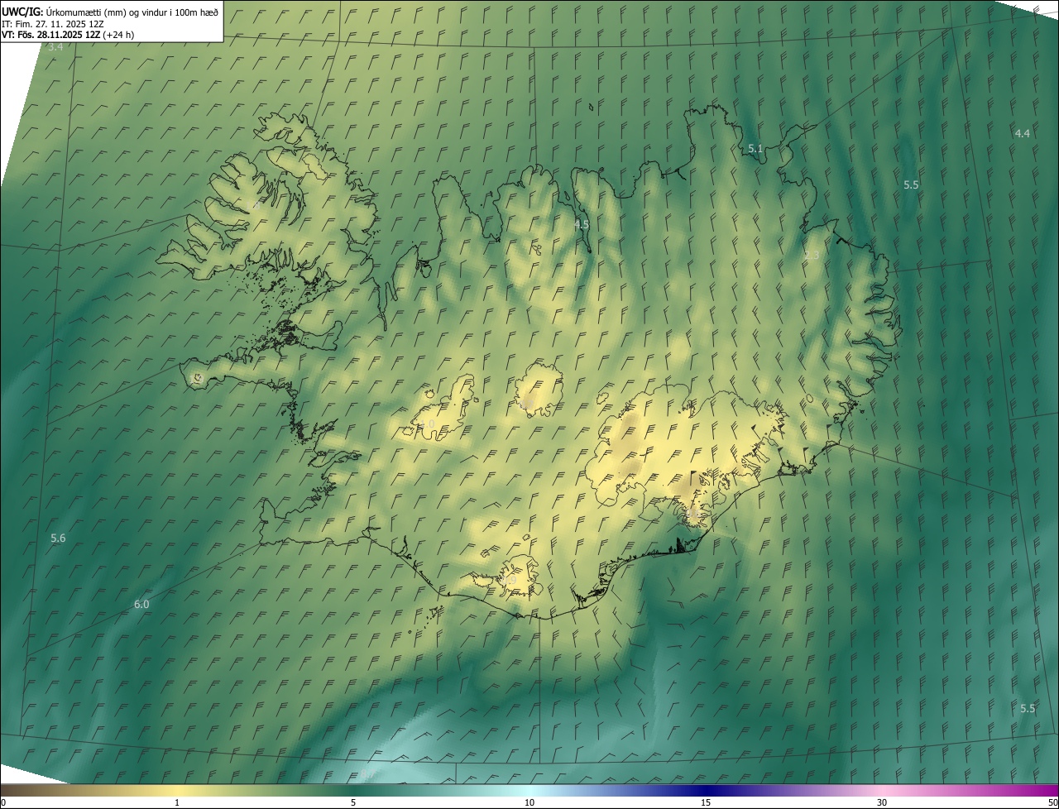Screen dimensions: 1059x809
Task: Click the '5.1' value label on the map
Action: [755, 149]
